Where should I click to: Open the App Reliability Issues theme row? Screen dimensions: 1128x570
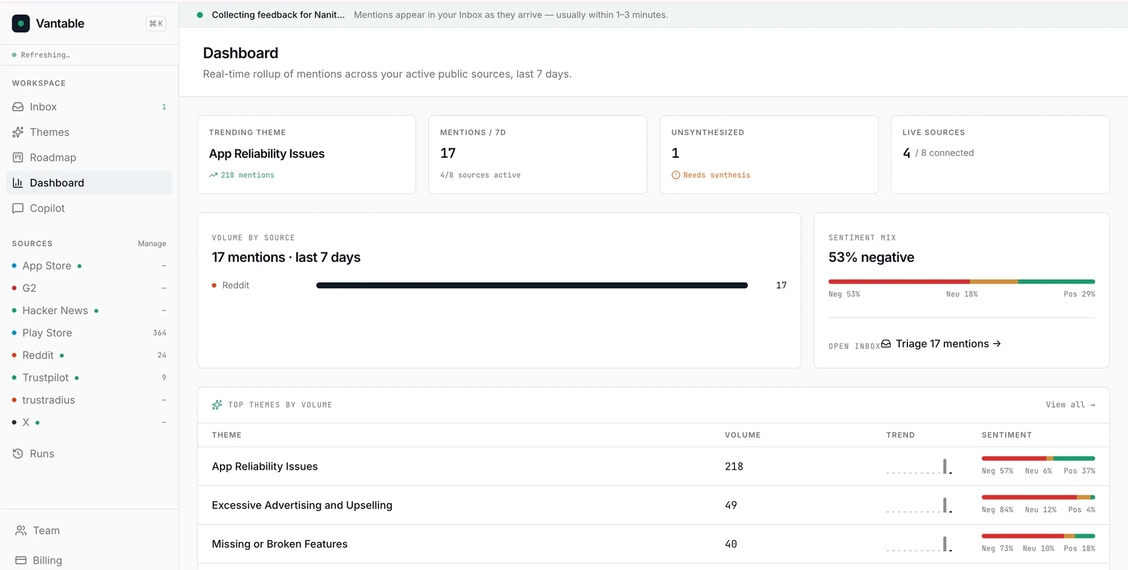(653, 467)
